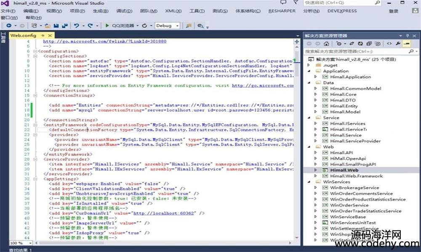The height and width of the screenshot is (252, 421).
Task: Click the 登录 sign-in button
Action: 393,11
